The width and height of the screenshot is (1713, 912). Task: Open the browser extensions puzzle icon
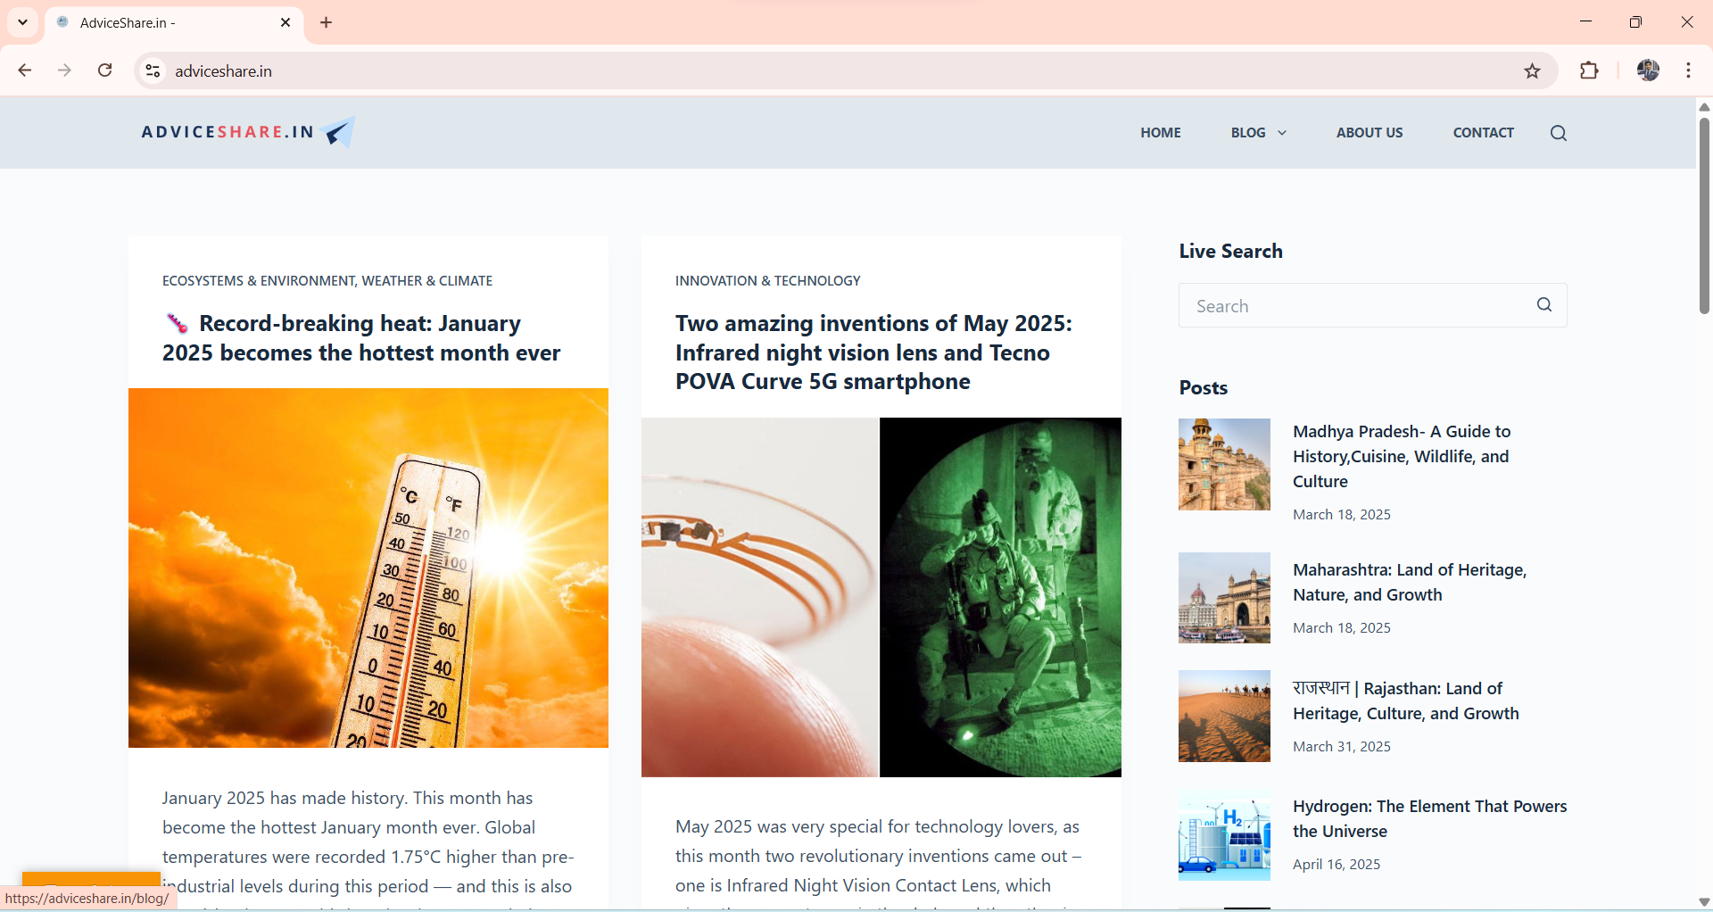1589,70
